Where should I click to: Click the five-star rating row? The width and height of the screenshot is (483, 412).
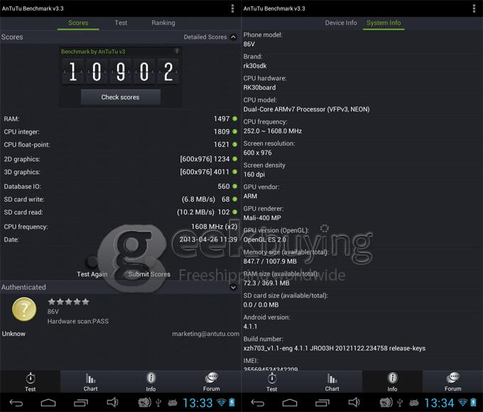click(x=68, y=302)
